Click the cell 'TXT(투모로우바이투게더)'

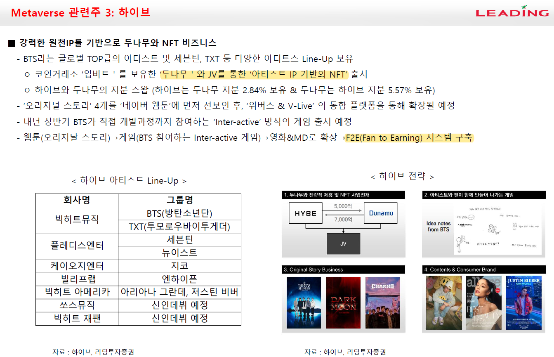click(x=179, y=227)
